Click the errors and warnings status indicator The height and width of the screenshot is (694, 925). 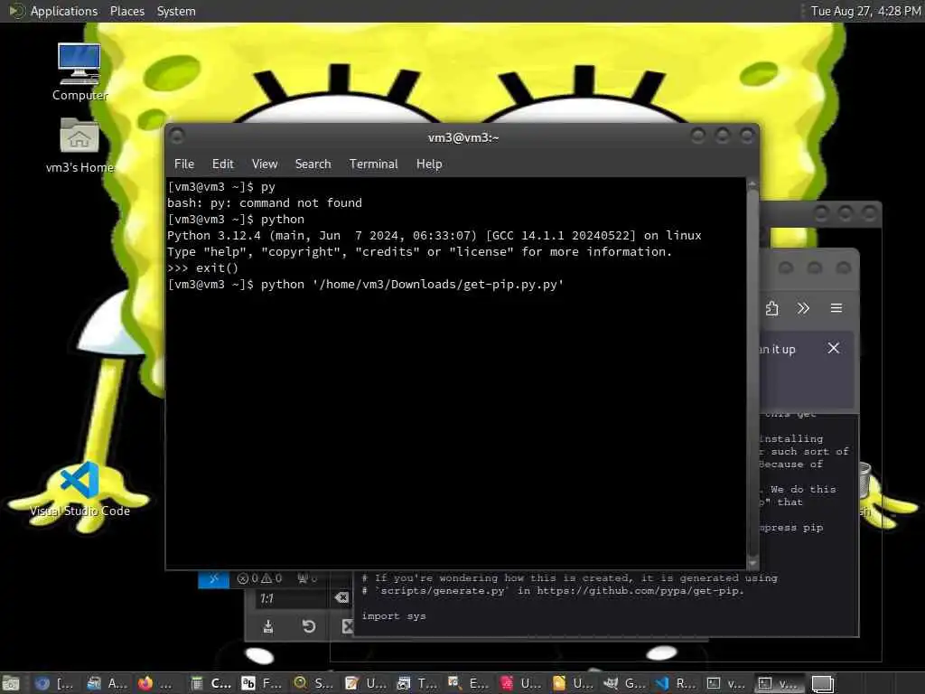[259, 579]
